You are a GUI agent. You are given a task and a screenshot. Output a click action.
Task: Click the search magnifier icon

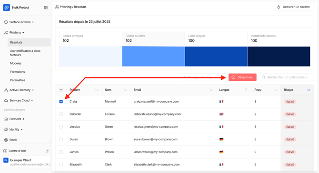coord(264,77)
